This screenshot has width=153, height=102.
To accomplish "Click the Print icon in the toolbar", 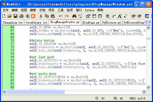I will pyautogui.click(x=21, y=16).
